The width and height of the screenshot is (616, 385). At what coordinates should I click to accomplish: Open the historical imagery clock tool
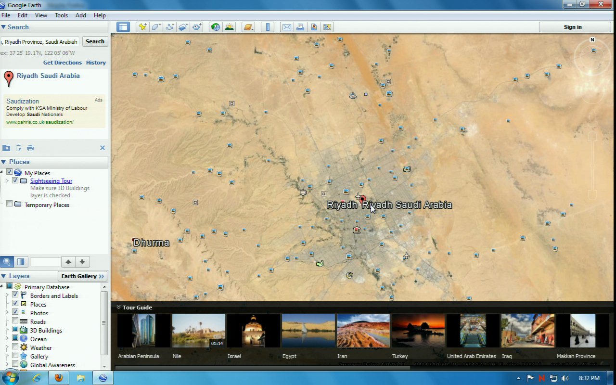point(216,27)
